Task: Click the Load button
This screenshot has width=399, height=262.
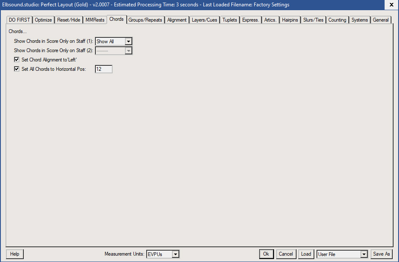Action: tap(306, 254)
